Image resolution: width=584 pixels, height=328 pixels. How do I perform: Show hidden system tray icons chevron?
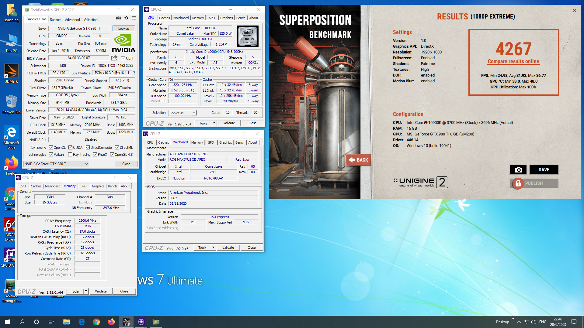(519, 322)
